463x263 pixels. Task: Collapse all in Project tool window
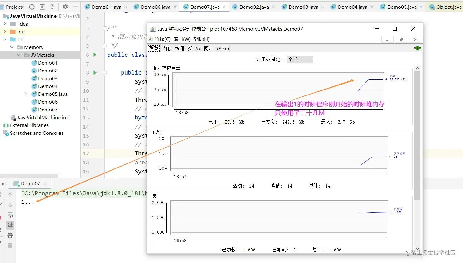[x=52, y=7]
